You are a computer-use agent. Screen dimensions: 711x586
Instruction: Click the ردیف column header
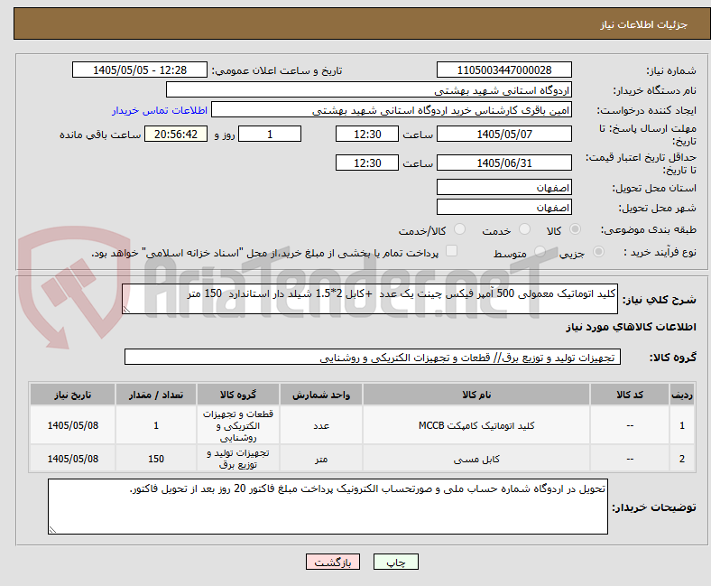[682, 395]
